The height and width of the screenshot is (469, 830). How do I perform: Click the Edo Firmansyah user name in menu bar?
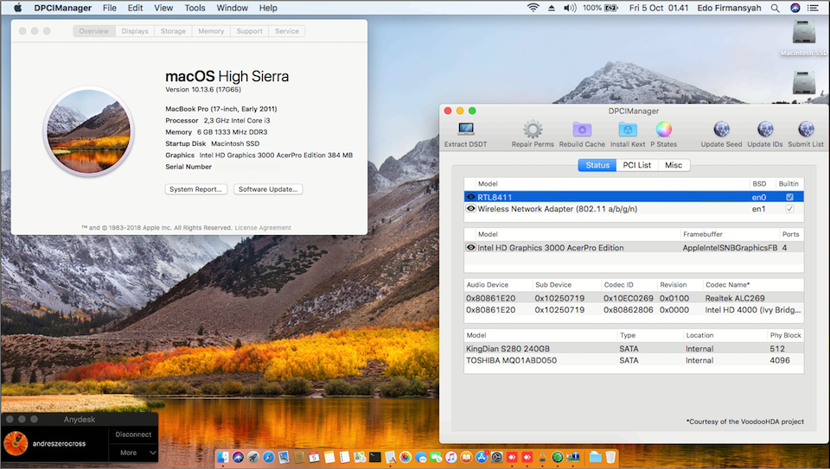pyautogui.click(x=729, y=8)
